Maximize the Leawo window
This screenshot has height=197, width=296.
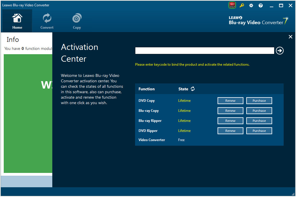[x=281, y=5]
